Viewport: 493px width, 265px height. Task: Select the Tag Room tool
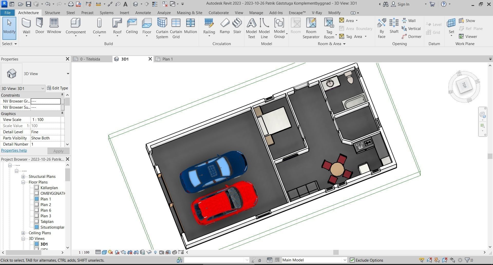pyautogui.click(x=329, y=28)
